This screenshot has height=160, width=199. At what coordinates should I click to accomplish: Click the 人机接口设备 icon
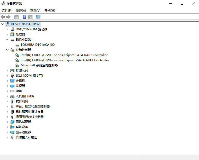click(12, 96)
